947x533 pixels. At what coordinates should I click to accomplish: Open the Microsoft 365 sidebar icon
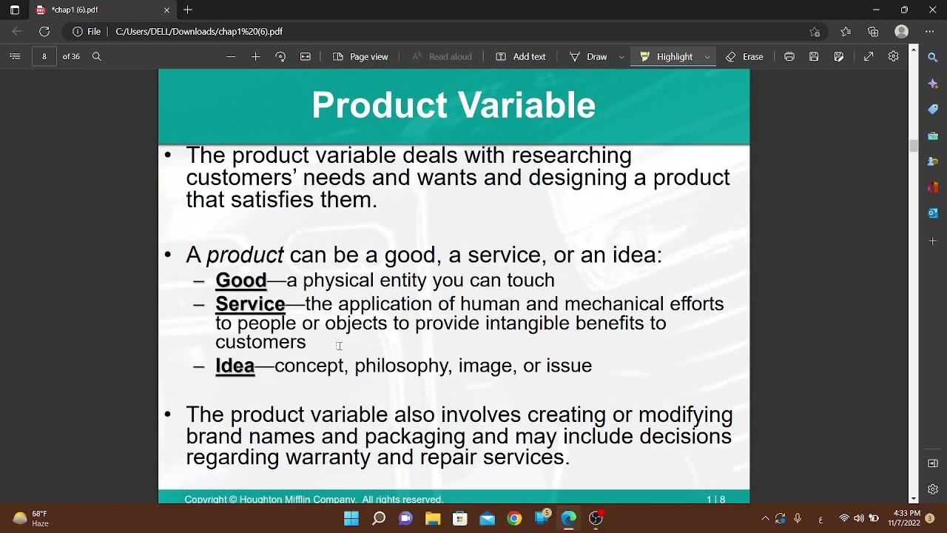point(933,187)
